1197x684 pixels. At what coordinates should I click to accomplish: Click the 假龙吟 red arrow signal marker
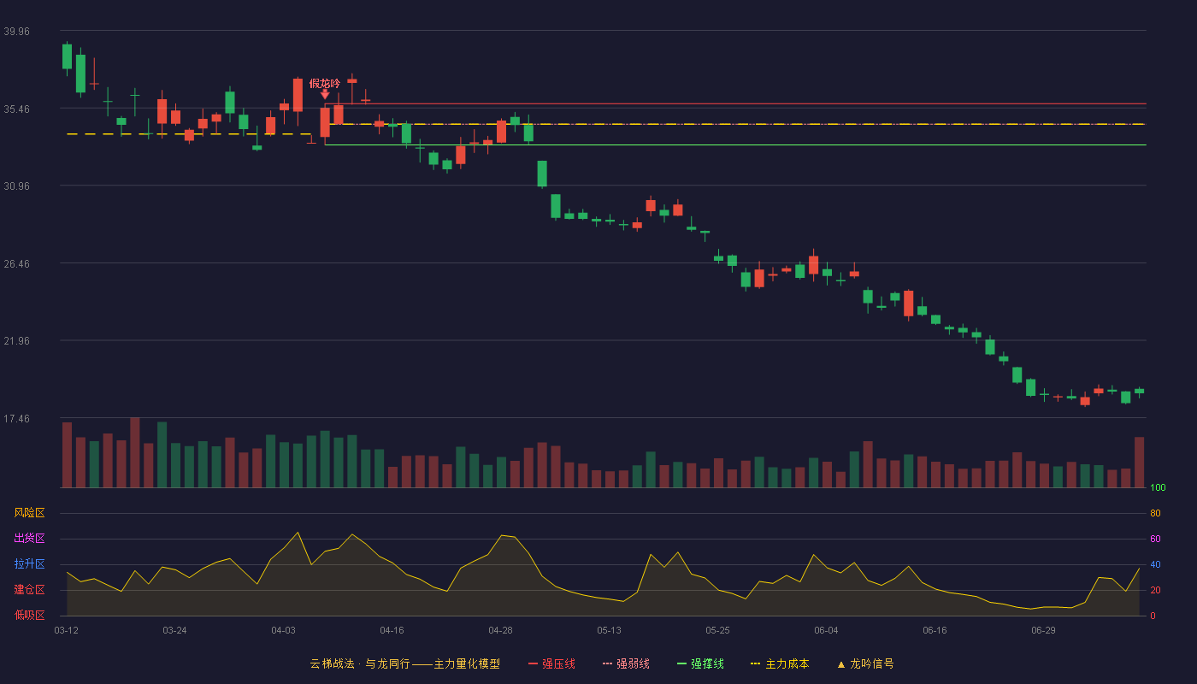click(x=325, y=95)
